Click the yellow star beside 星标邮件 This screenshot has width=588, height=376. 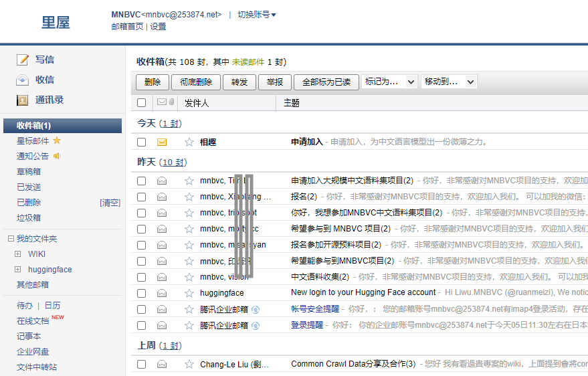(x=57, y=140)
